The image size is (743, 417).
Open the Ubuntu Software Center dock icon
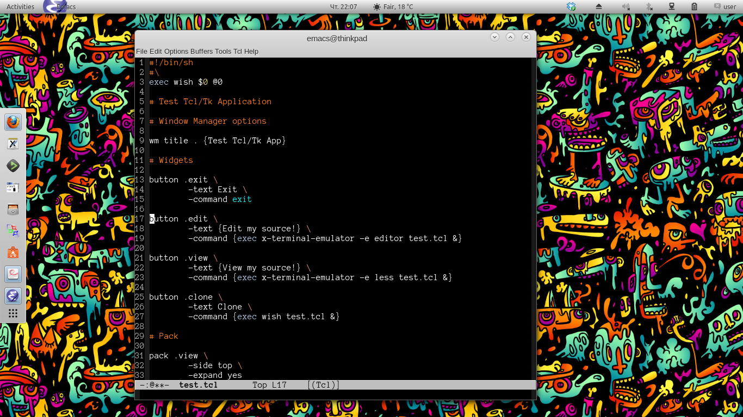(x=13, y=252)
